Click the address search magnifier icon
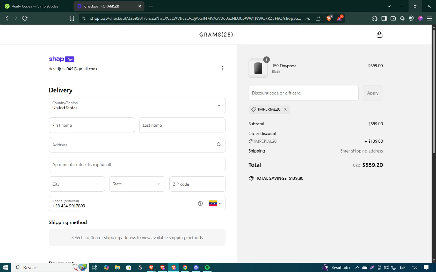This screenshot has width=436, height=272. 219,145
